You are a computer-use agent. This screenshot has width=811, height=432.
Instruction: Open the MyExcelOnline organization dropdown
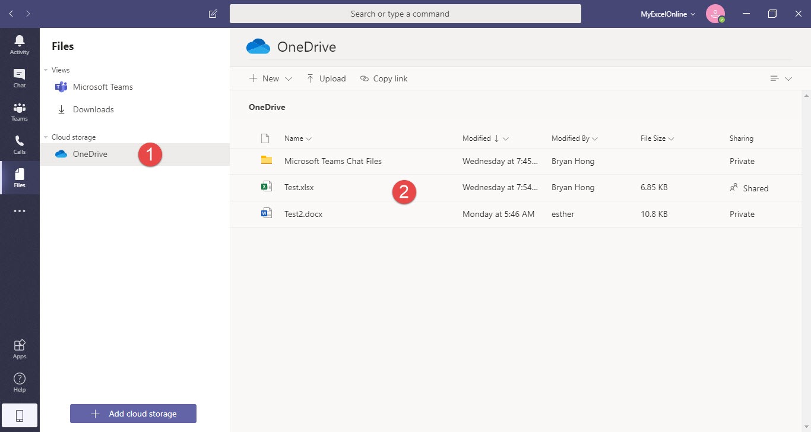[x=668, y=14]
